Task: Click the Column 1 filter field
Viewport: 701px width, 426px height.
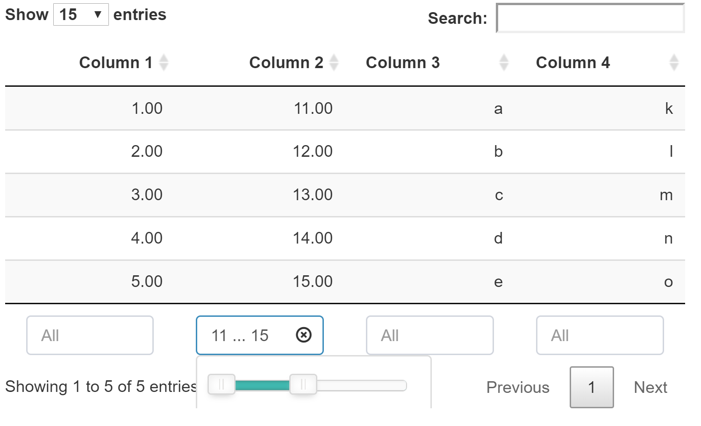Action: click(90, 335)
